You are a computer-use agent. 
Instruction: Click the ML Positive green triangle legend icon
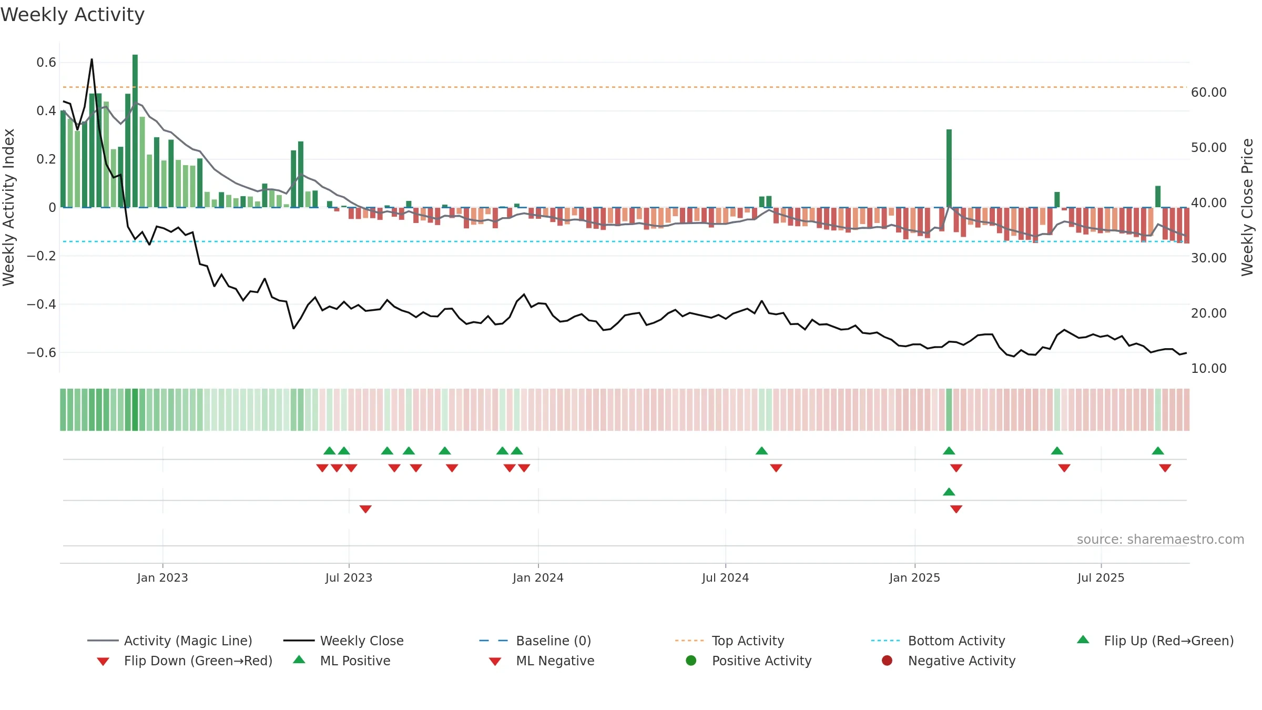click(299, 660)
